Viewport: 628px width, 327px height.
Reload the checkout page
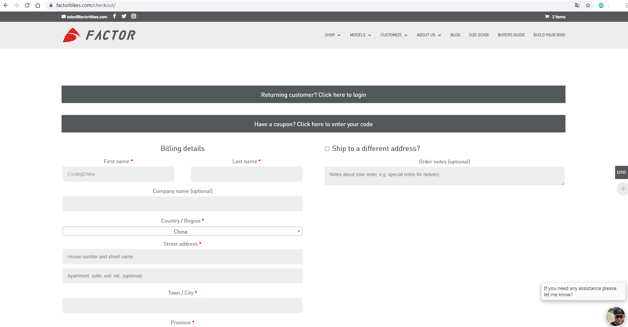pyautogui.click(x=27, y=5)
